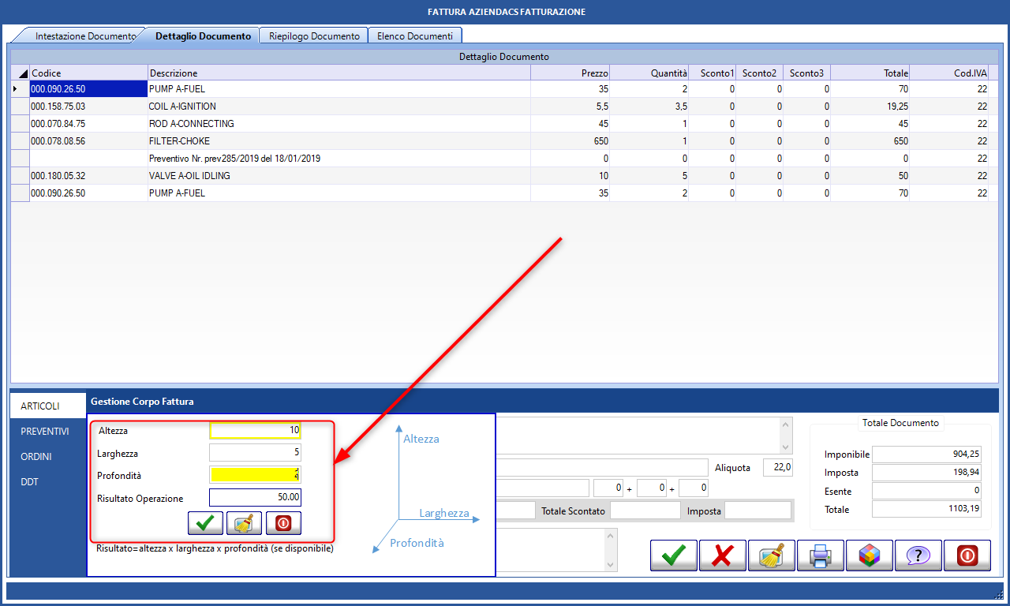The height and width of the screenshot is (606, 1010).
Task: Click code cell 000.078.08.56
Action: point(88,141)
